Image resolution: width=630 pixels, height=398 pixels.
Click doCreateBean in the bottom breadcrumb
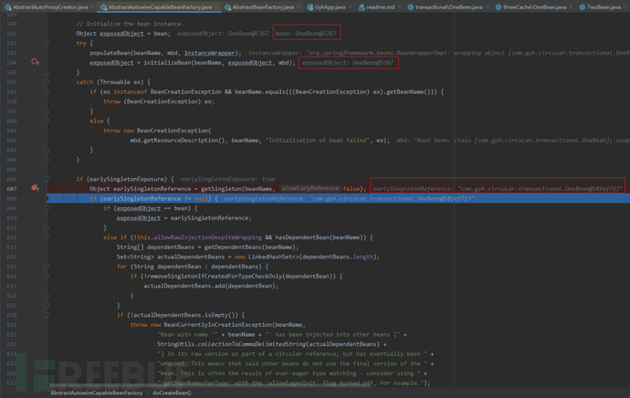click(x=171, y=393)
